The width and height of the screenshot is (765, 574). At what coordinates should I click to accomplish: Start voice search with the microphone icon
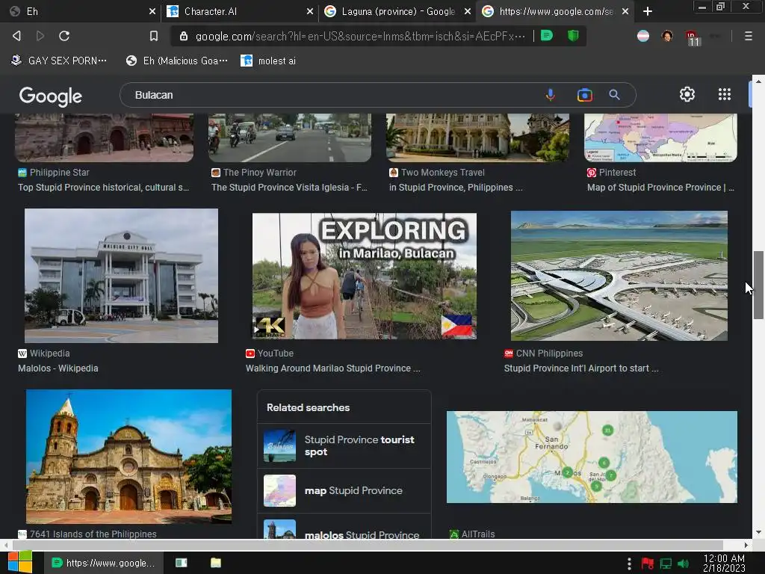pyautogui.click(x=551, y=95)
